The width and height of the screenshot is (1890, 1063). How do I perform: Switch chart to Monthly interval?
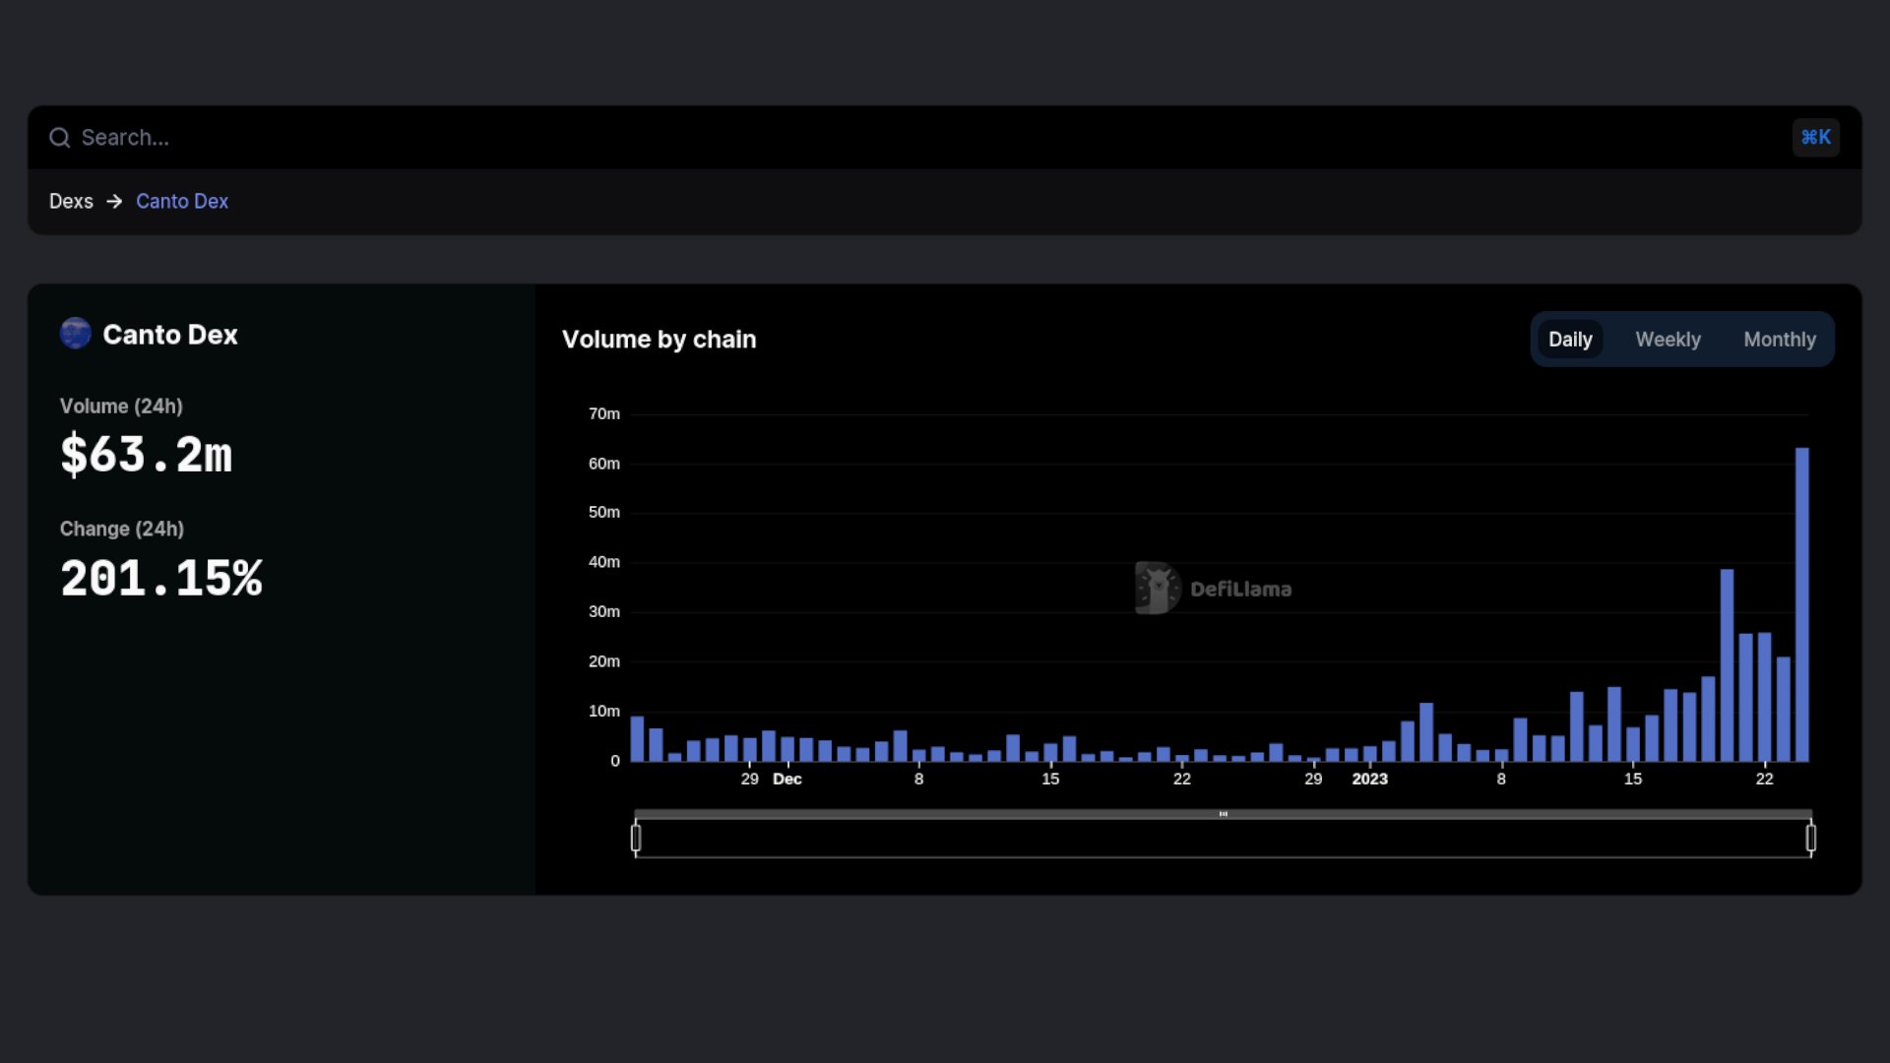click(1779, 340)
